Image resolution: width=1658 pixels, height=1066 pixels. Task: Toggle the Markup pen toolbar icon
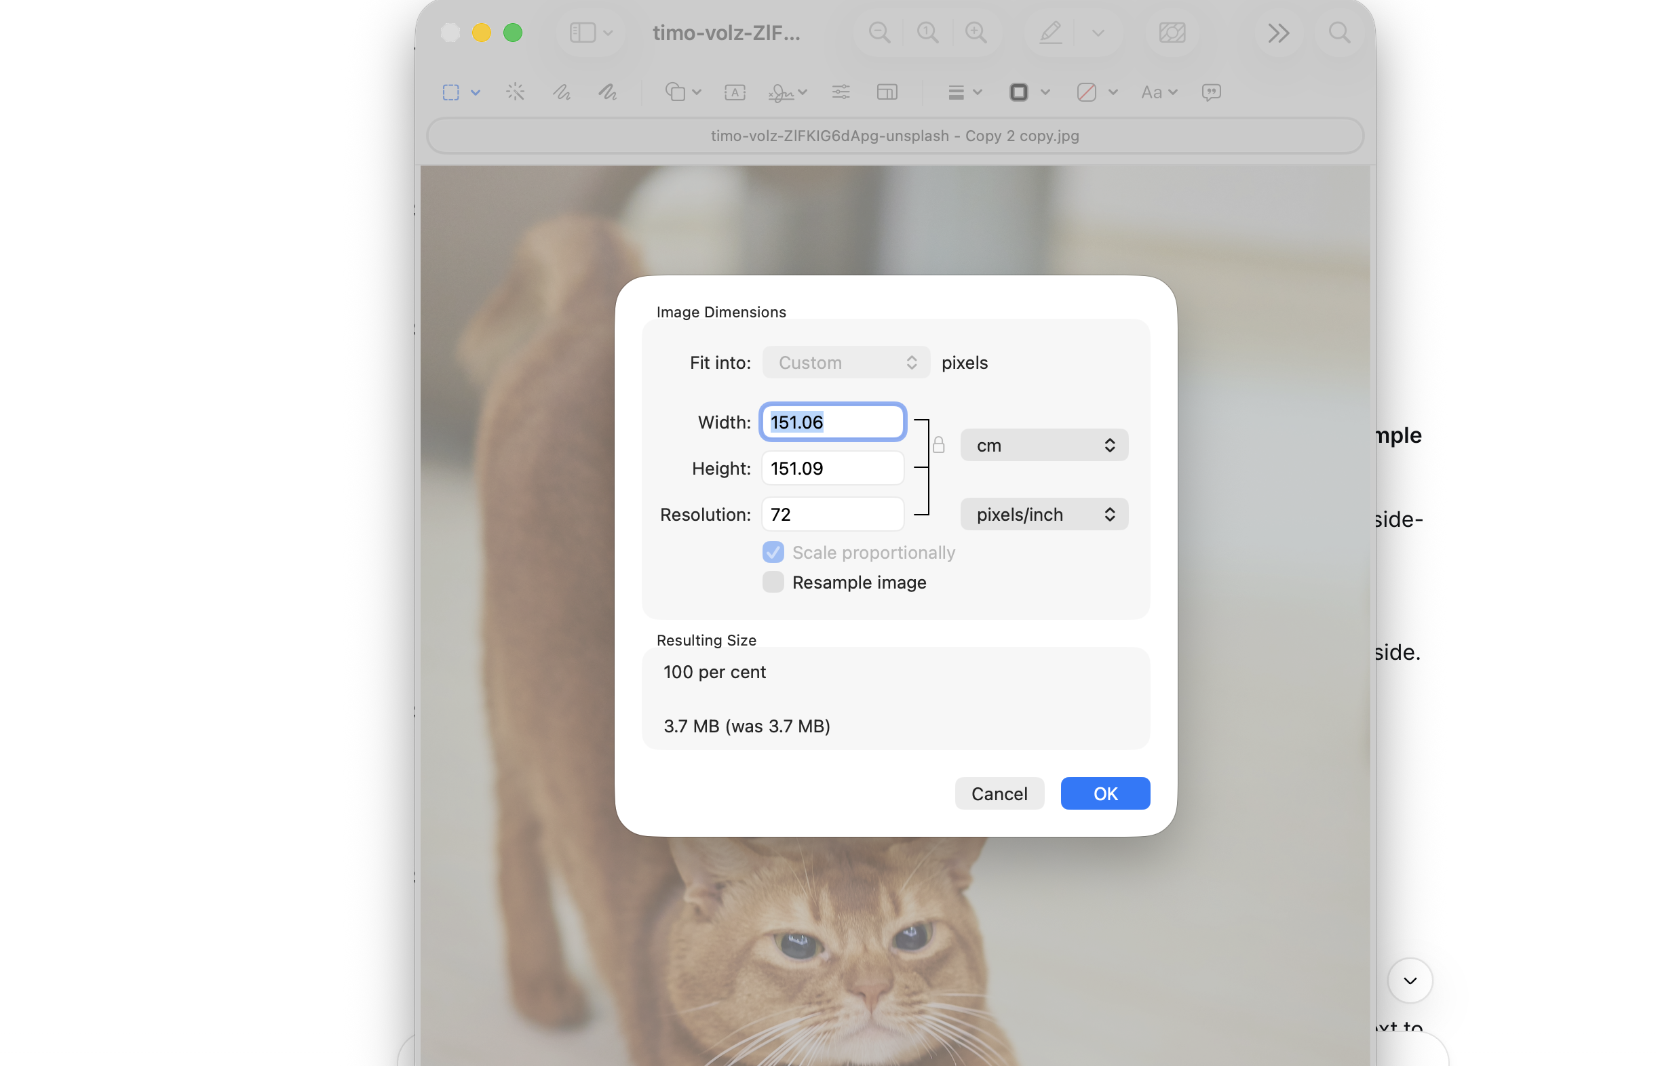(x=1050, y=33)
